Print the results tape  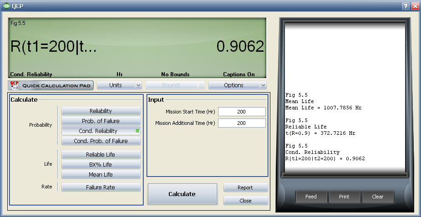344,197
